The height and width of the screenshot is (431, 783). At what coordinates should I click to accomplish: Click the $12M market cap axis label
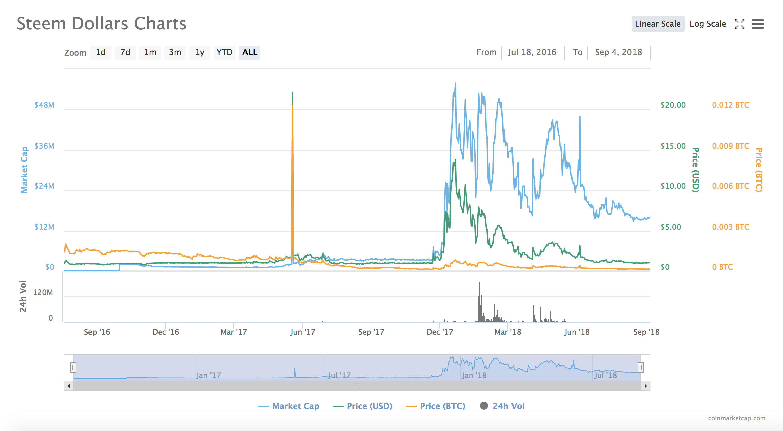pos(44,227)
